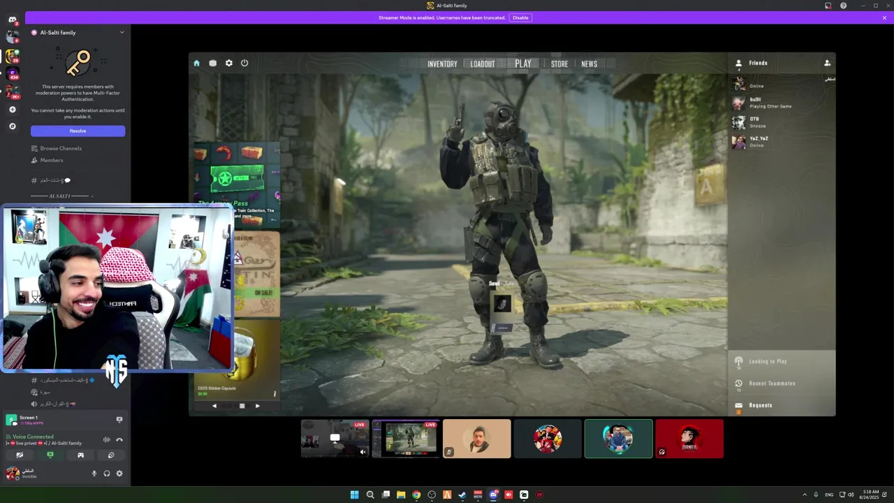Mute the microphone
This screenshot has height=503, width=894.
tap(94, 474)
